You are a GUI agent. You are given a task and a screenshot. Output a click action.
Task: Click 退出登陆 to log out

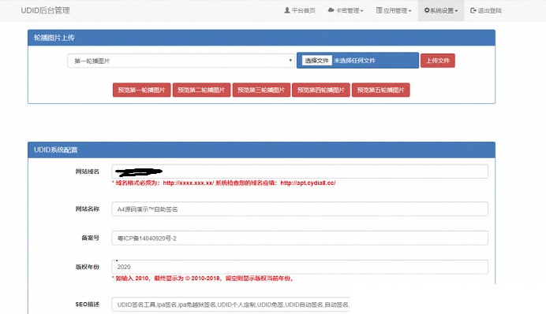[x=486, y=10]
